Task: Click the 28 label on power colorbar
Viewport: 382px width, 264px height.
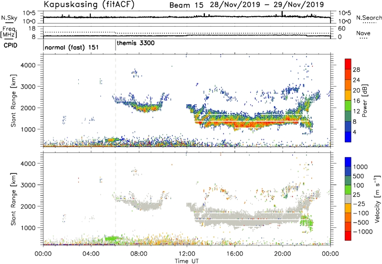Action: pos(356,70)
